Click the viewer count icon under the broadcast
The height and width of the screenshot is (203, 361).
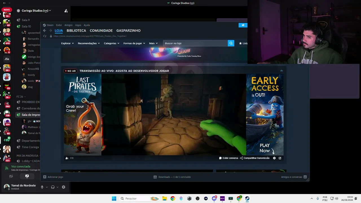[x=67, y=158]
